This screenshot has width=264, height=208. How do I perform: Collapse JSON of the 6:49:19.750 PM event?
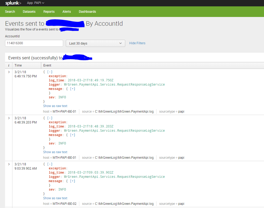point(50,72)
